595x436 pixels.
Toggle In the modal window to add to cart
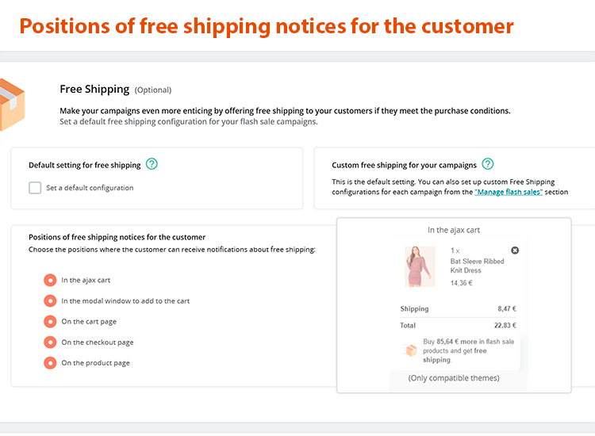tap(50, 300)
